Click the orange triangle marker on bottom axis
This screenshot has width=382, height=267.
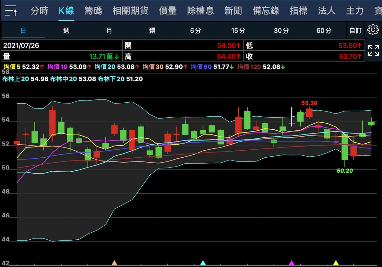(x=114, y=263)
